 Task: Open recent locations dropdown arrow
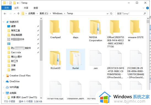click(x=15, y=14)
